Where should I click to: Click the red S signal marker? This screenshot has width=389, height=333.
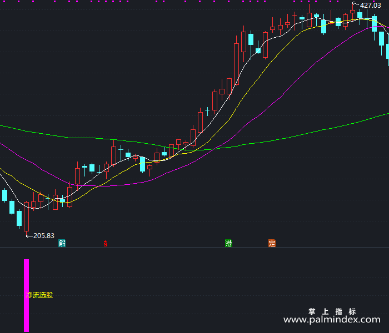pos(106,244)
